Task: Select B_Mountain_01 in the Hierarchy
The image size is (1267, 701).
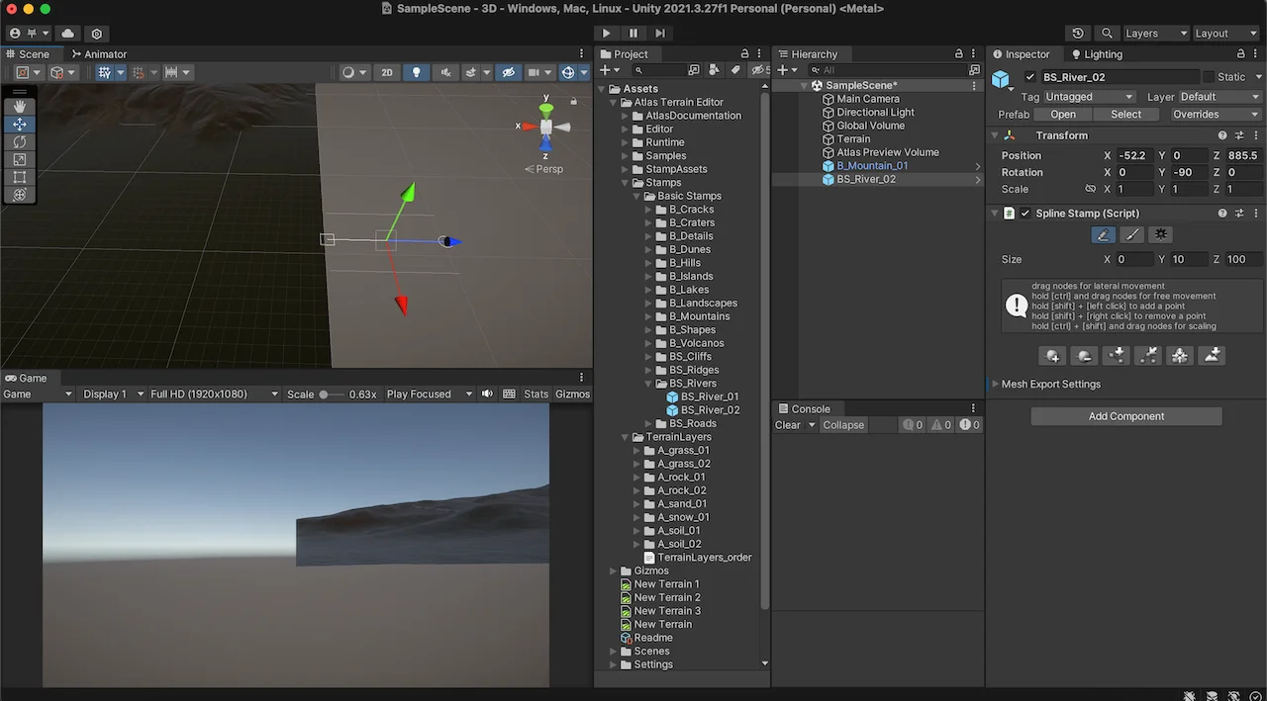Action: click(872, 166)
